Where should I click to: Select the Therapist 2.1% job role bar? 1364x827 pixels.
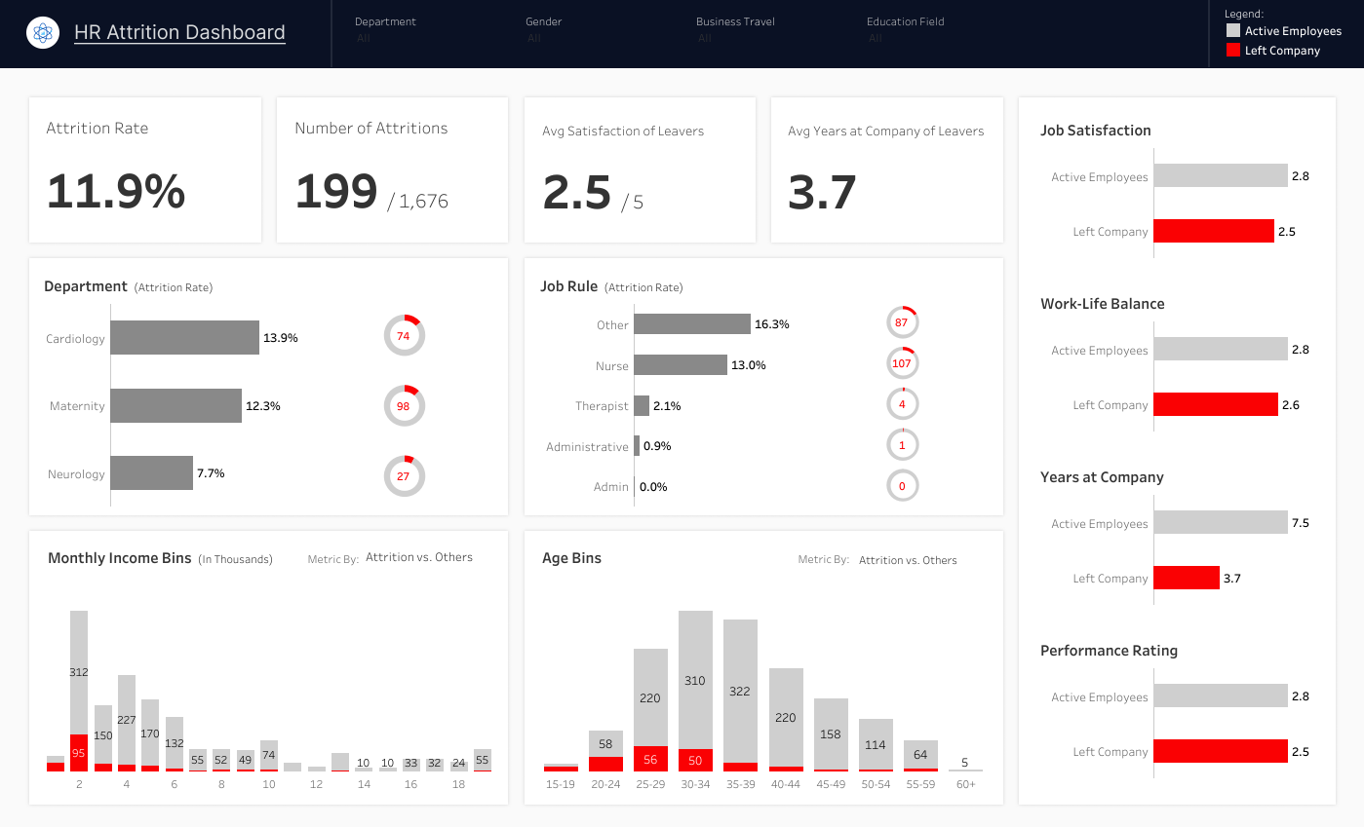coord(642,405)
